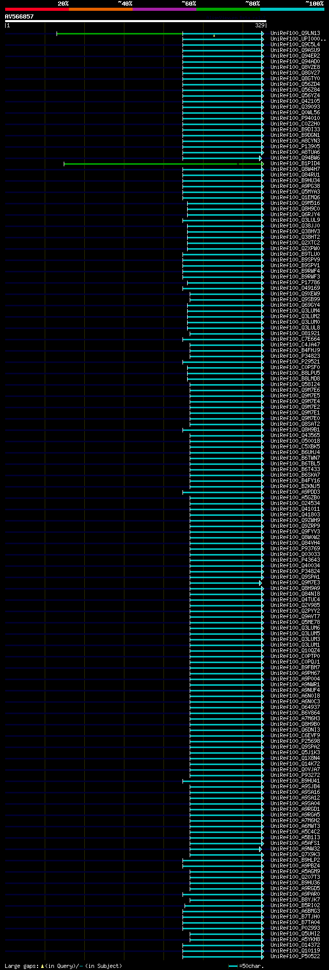Viewport: 329px width, 970px height.
Task: Select hit label UniRef100_P02993
Action: (295, 928)
